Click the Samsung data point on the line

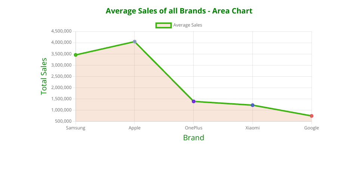[76, 55]
